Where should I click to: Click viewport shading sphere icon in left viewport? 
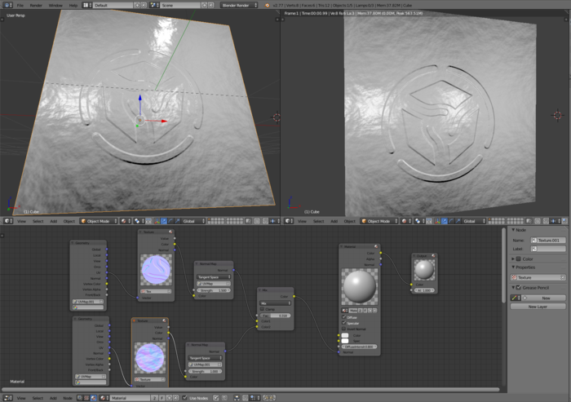126,221
